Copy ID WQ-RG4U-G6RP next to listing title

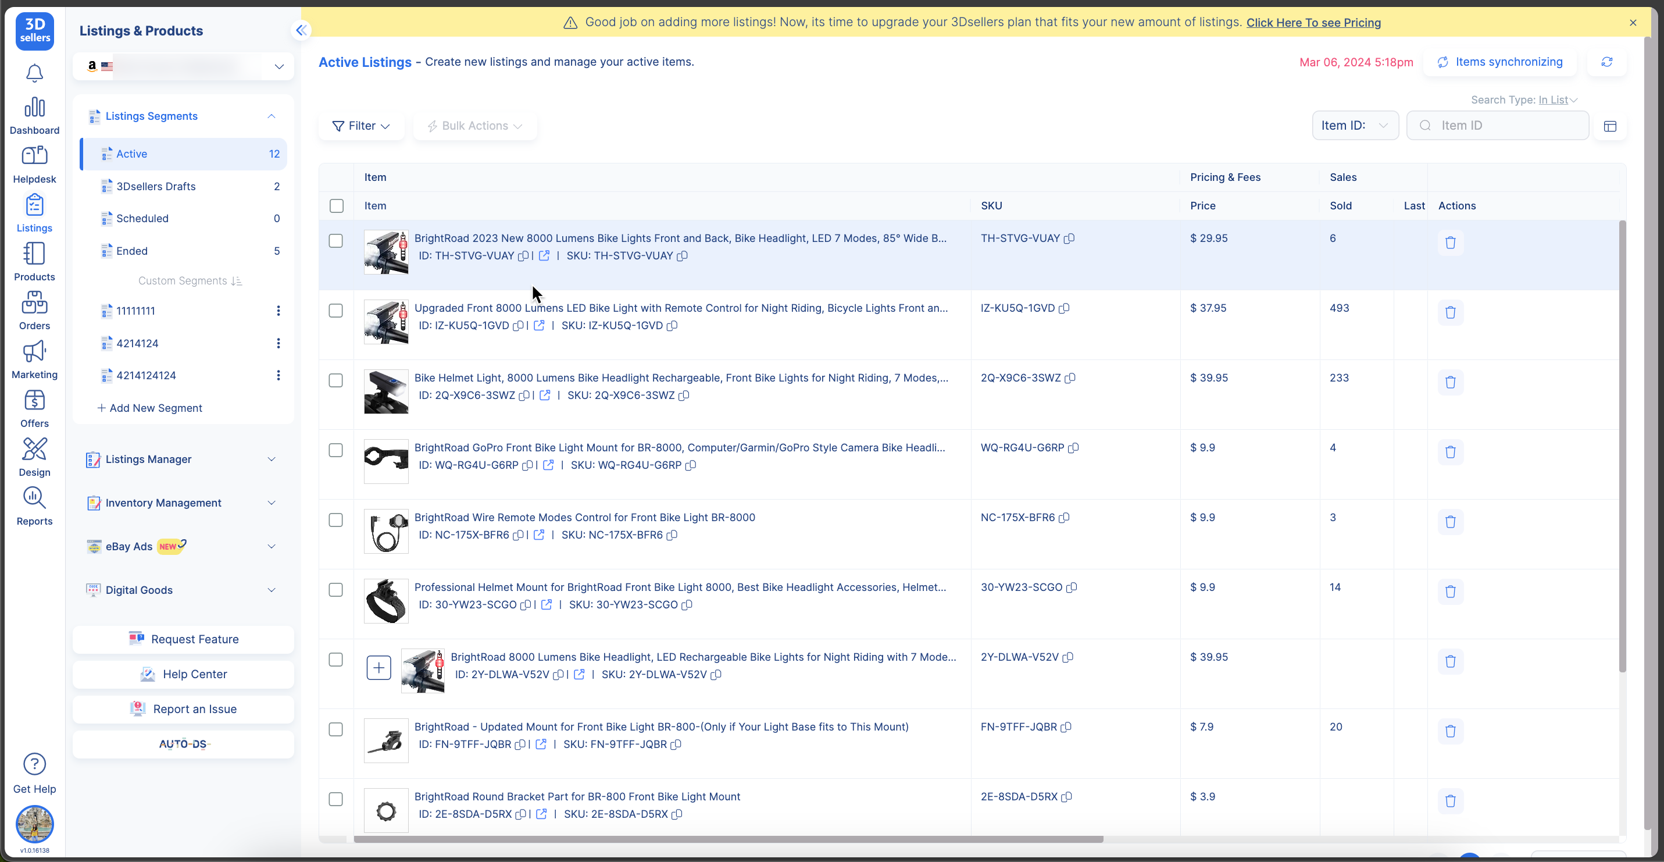[527, 465]
